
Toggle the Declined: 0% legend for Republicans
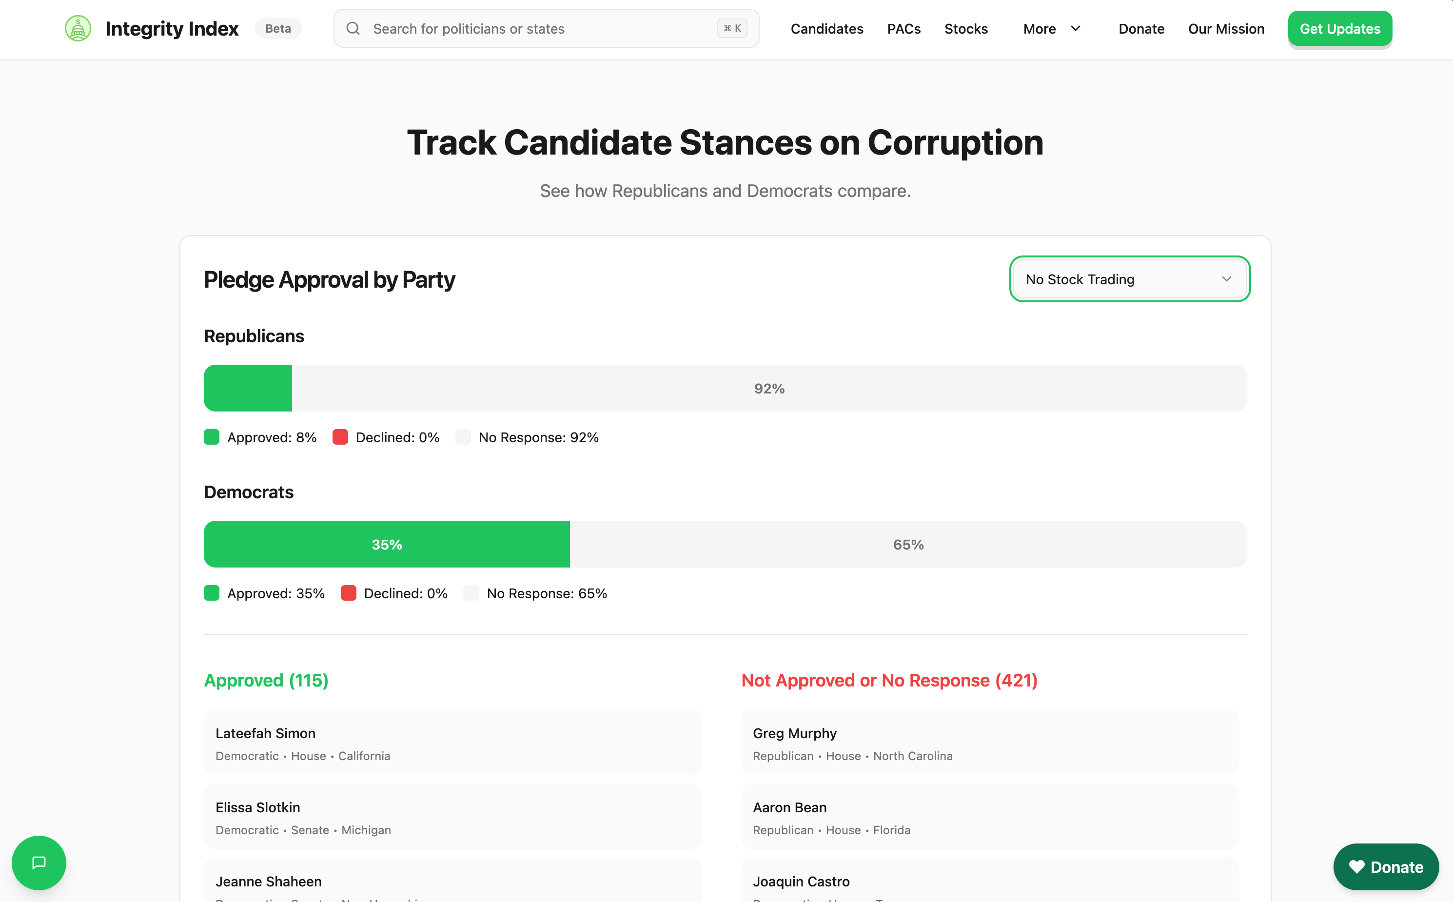click(386, 437)
